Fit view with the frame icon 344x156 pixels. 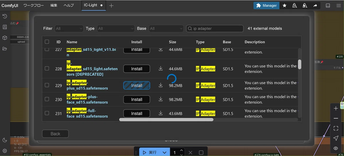click(336, 128)
